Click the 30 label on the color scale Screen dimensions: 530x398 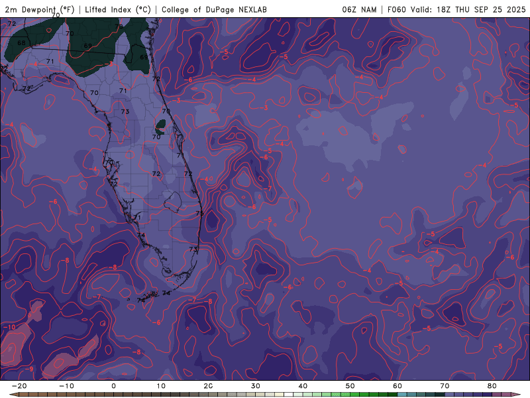pyautogui.click(x=256, y=386)
